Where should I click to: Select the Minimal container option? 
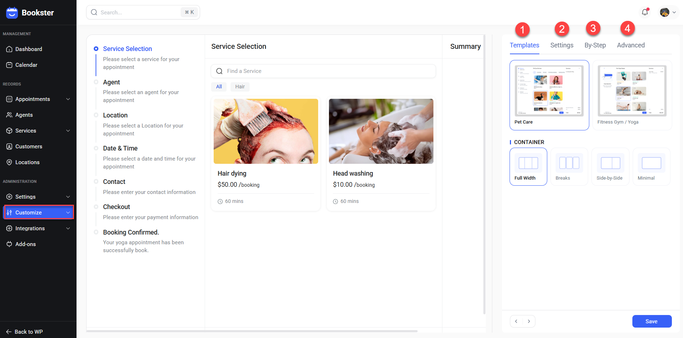(x=651, y=167)
